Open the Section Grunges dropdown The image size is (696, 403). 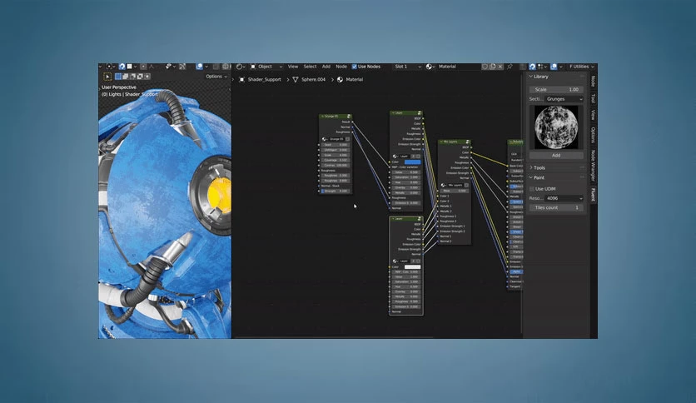(564, 99)
